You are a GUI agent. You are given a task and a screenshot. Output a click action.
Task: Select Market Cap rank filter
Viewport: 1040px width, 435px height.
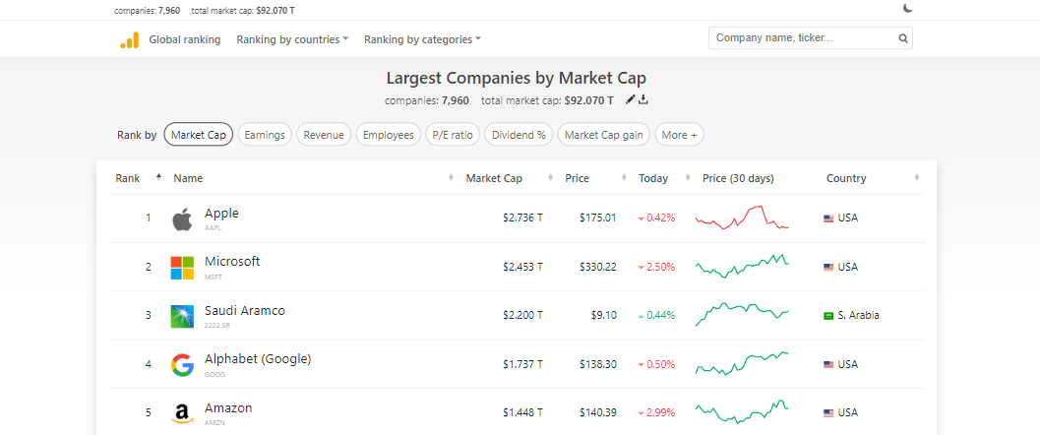(199, 135)
